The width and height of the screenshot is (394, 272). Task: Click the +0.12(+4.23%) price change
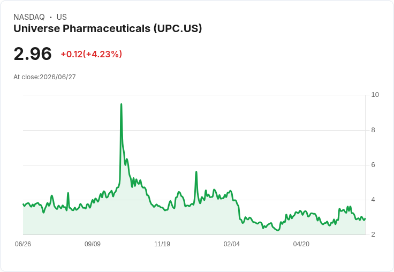92,54
